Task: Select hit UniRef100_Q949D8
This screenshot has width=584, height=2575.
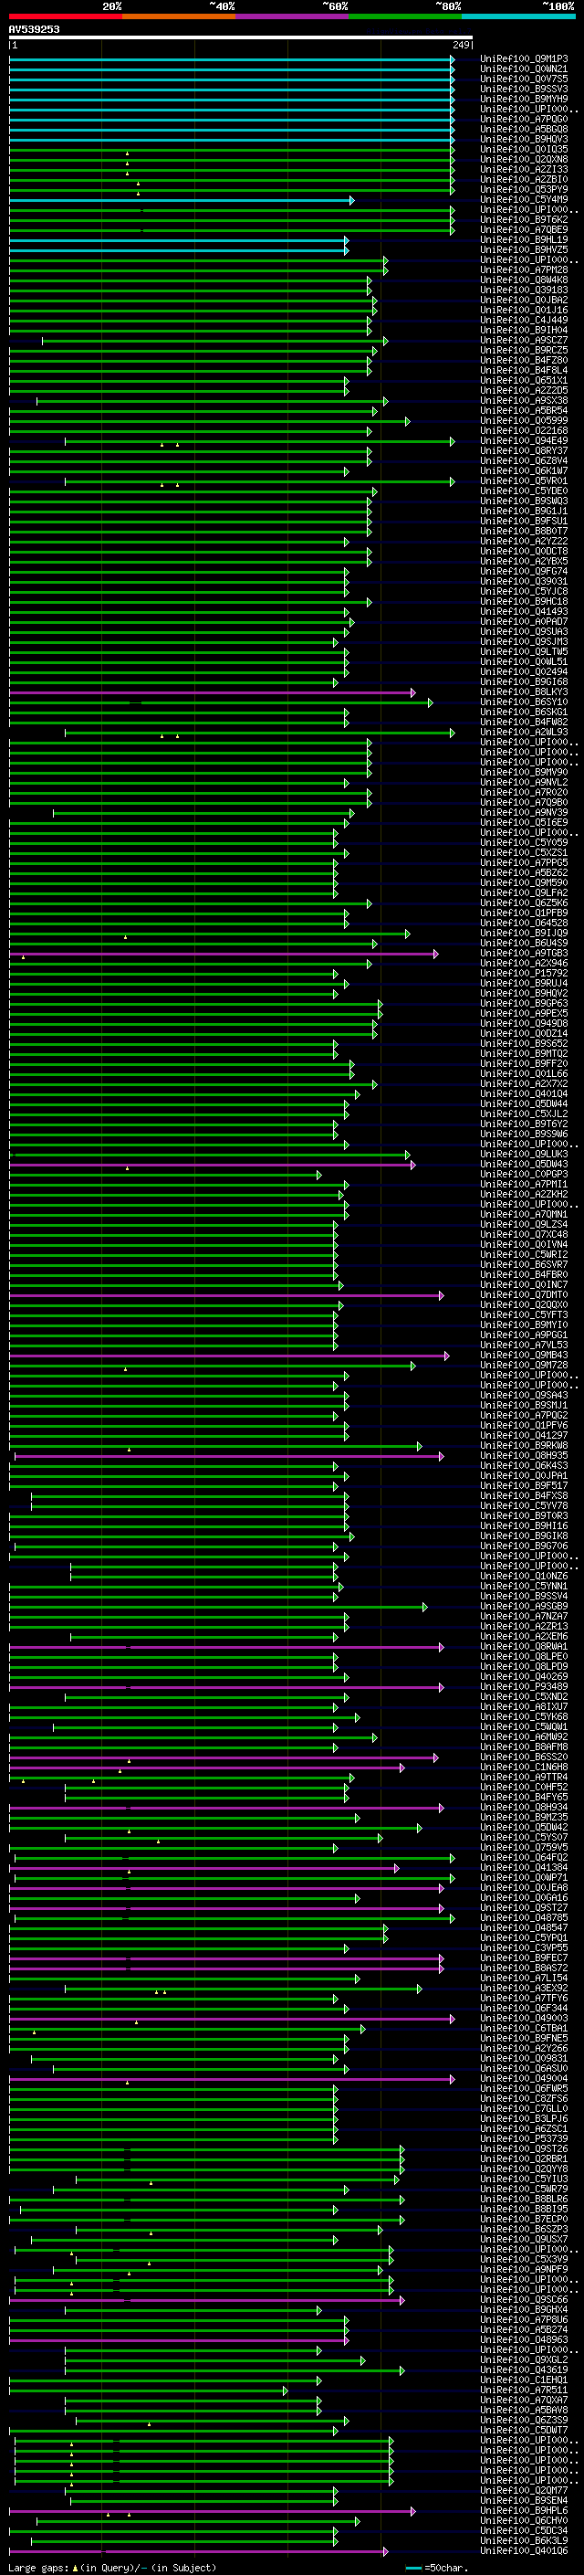Action: pos(524,1024)
